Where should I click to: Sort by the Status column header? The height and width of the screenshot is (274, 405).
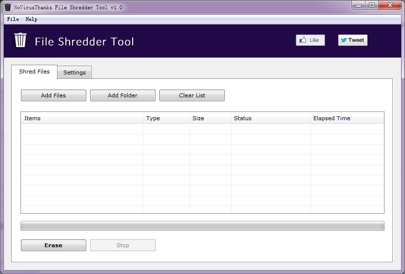(x=270, y=118)
